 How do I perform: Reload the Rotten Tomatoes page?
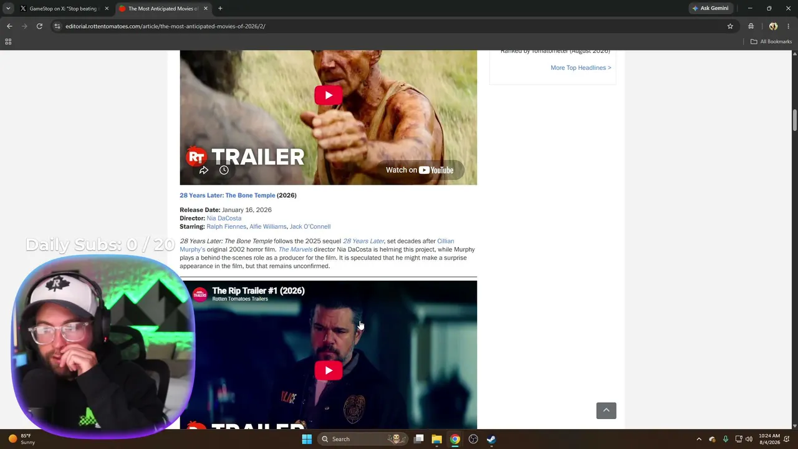39,26
